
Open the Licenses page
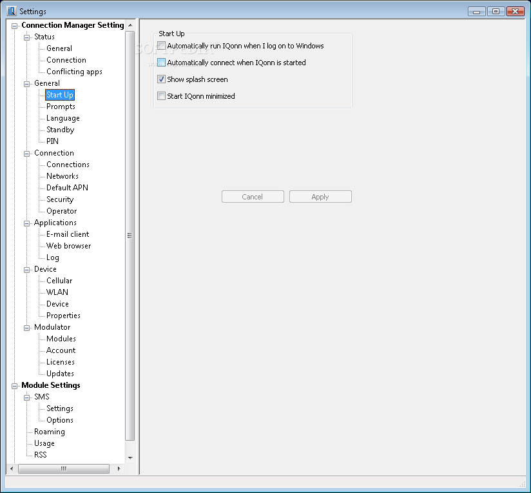pos(61,362)
